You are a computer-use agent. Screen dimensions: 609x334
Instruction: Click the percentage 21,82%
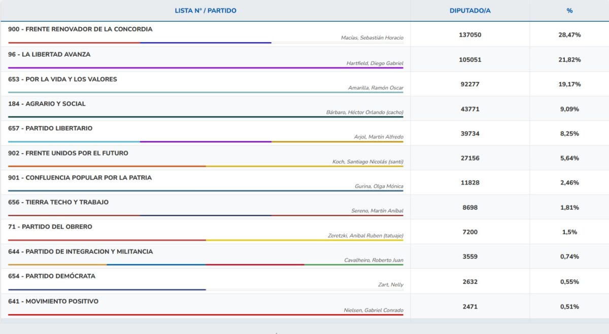coord(569,60)
